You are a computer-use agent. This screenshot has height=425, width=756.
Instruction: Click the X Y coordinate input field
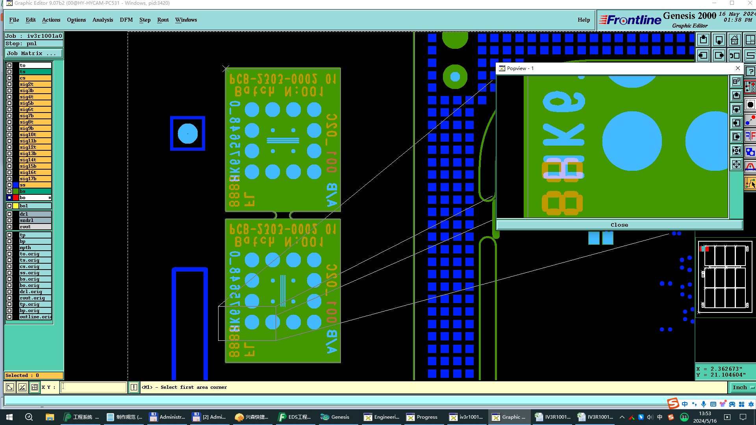click(94, 387)
